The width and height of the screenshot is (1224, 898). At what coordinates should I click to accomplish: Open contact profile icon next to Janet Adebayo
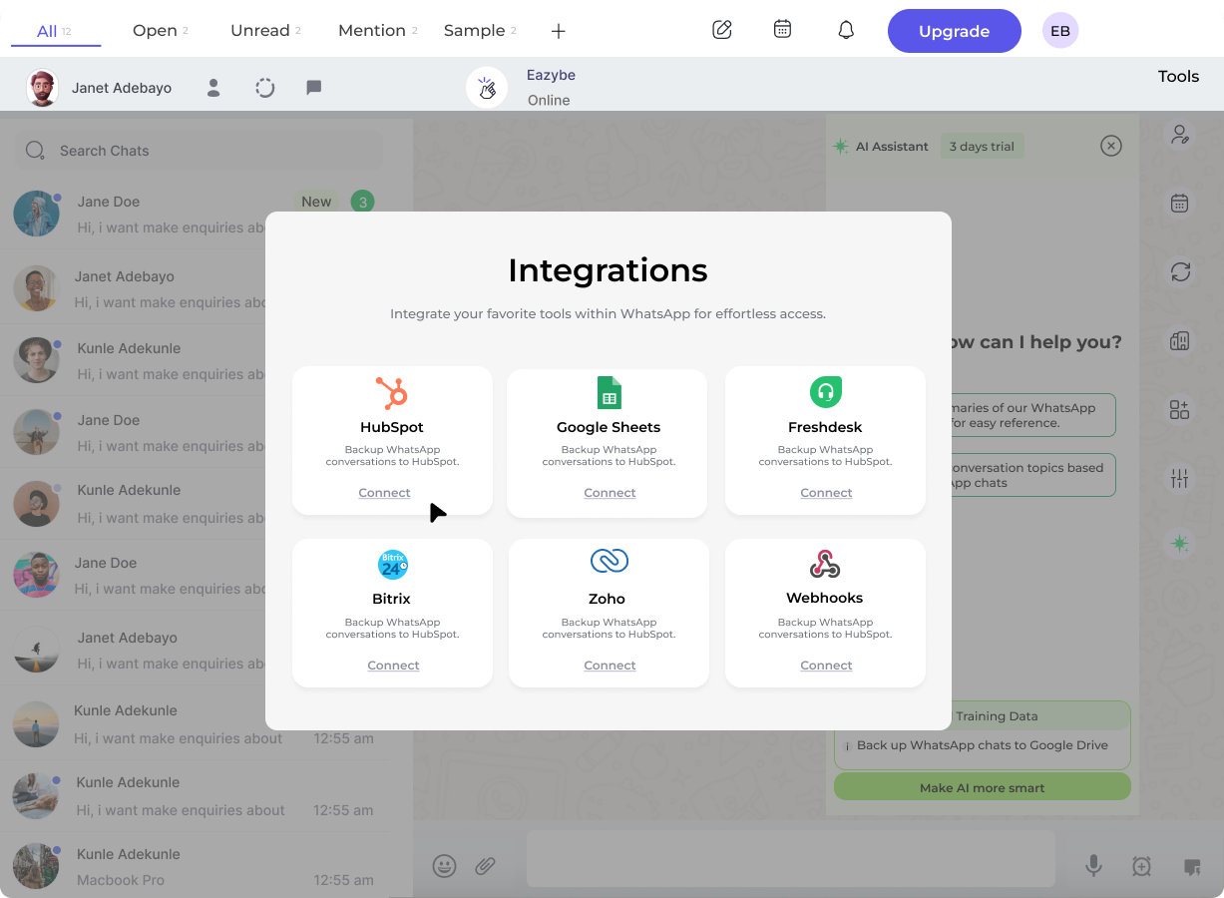[x=212, y=88]
